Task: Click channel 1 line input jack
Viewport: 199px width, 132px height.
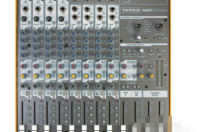Action: 26,9
